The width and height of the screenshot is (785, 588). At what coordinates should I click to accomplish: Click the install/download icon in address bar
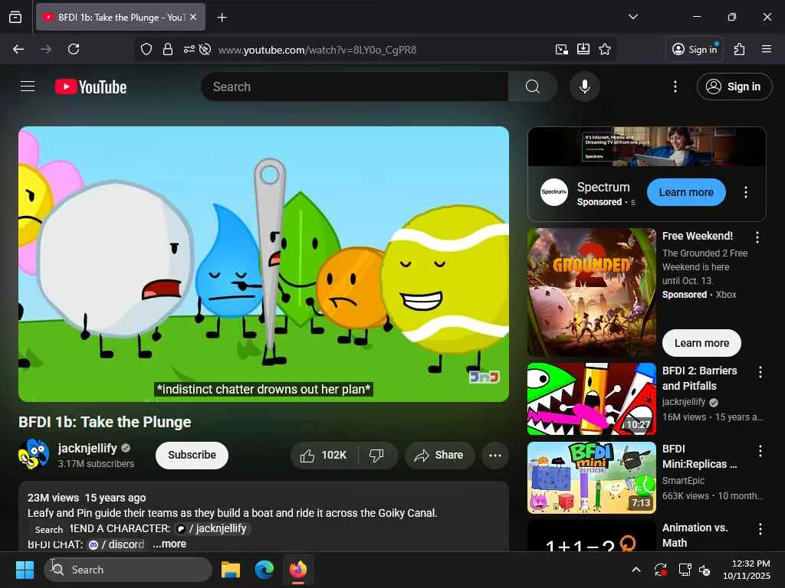coord(583,49)
